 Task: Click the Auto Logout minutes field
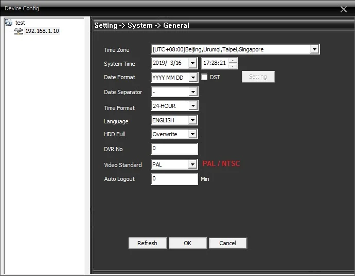(174, 179)
